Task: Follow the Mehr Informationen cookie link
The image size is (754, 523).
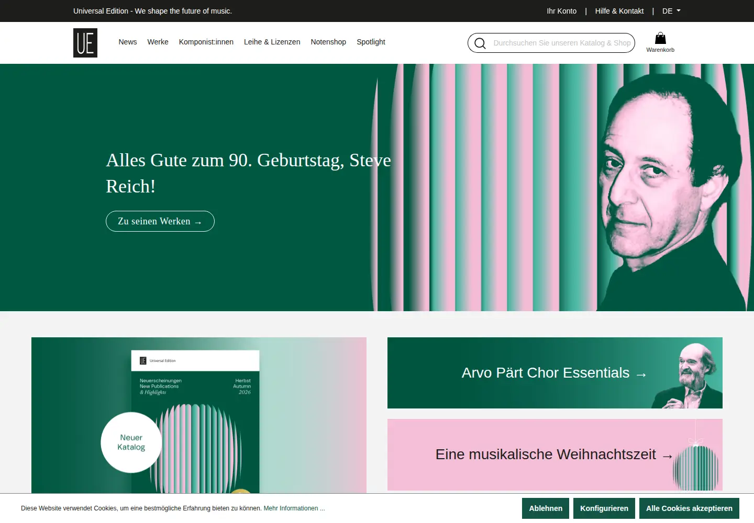Action: 294,508
